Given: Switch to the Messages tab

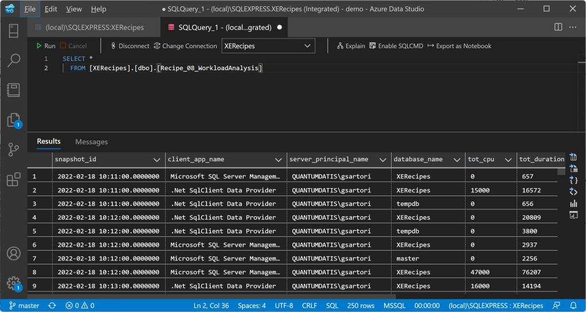Looking at the screenshot, I should pyautogui.click(x=91, y=142).
